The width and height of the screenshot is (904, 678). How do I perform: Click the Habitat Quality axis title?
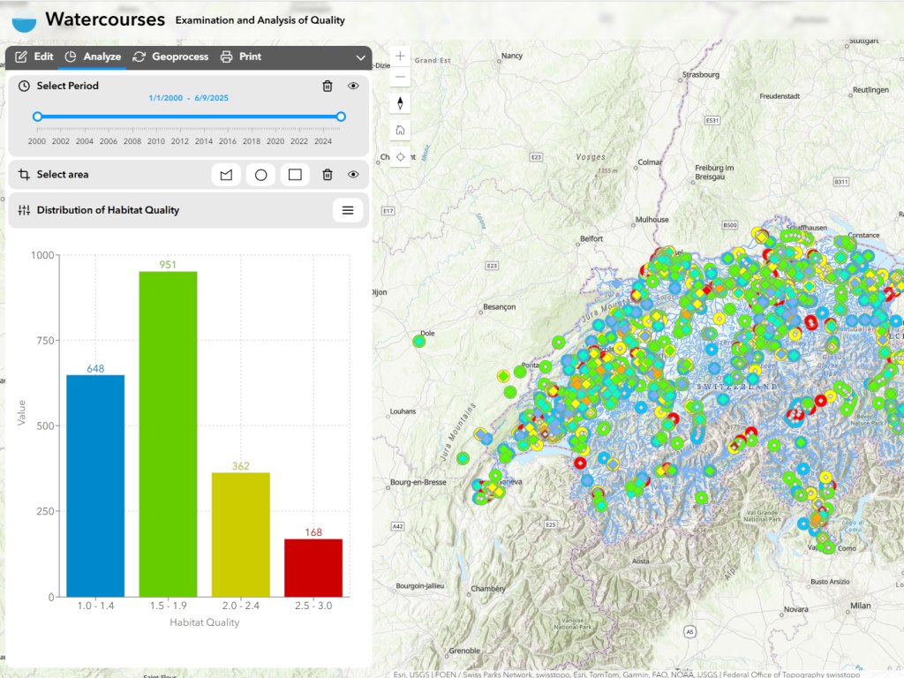coord(204,622)
